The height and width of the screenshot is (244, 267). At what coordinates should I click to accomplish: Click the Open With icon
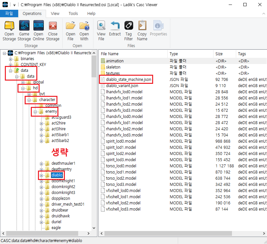(84, 26)
